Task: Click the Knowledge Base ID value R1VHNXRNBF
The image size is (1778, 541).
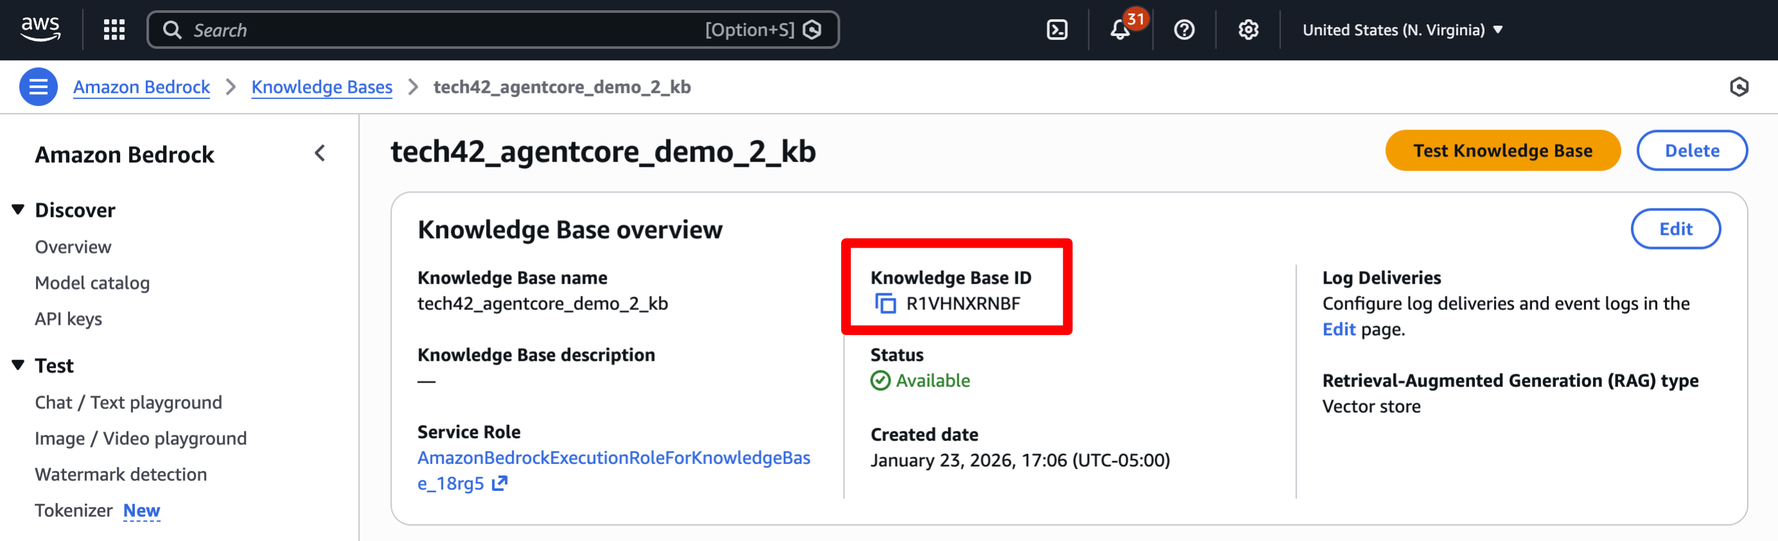Action: click(963, 304)
